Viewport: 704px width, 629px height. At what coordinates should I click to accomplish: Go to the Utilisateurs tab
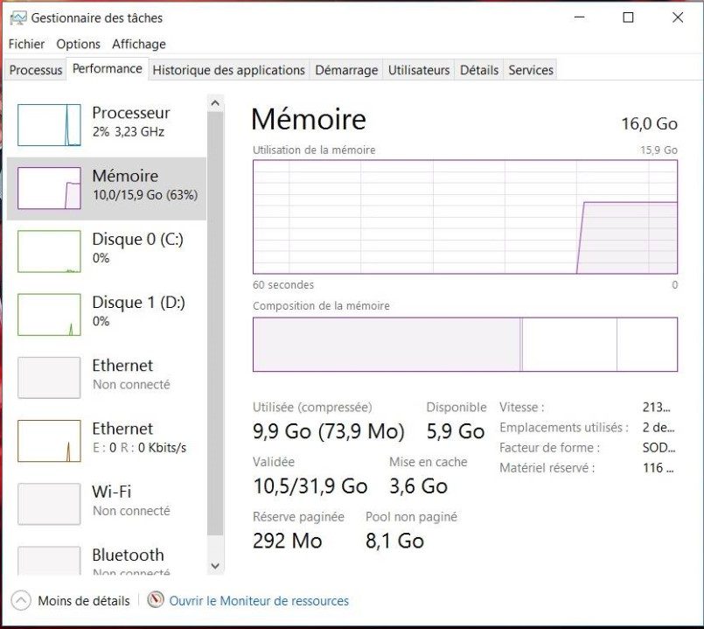point(418,70)
